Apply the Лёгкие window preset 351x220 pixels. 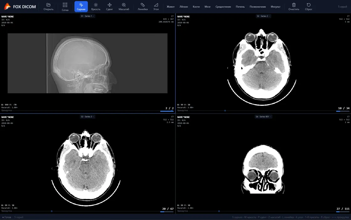184,7
